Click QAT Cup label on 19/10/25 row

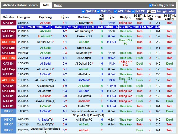[x=8, y=48]
